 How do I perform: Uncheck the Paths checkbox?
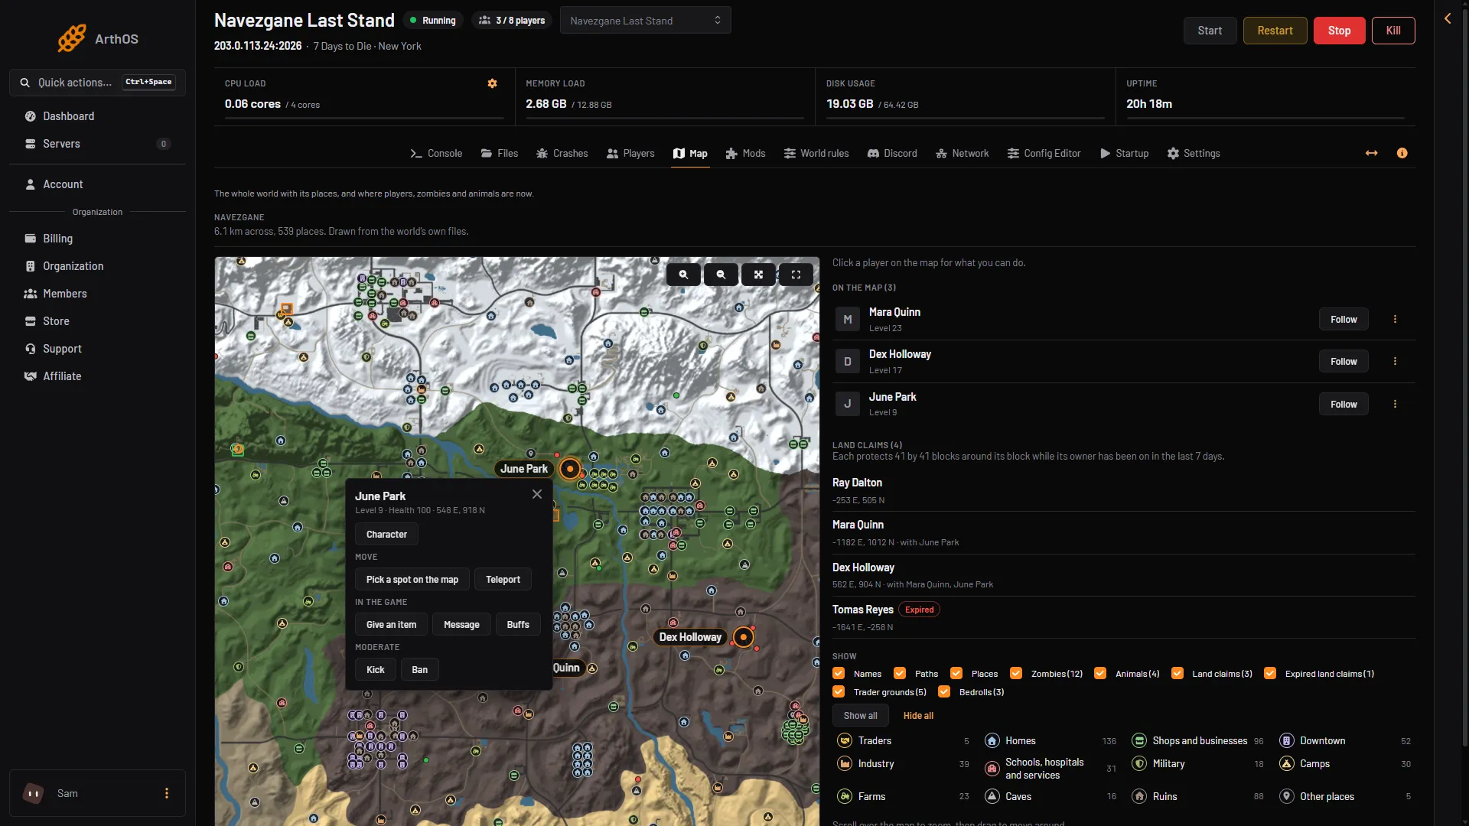click(900, 673)
